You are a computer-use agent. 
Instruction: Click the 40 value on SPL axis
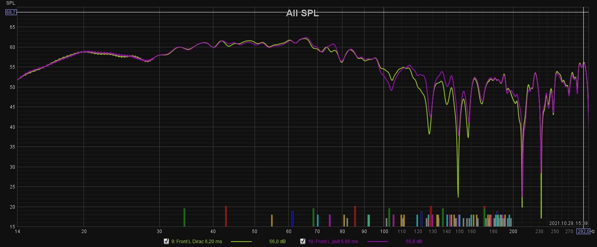(x=12, y=127)
